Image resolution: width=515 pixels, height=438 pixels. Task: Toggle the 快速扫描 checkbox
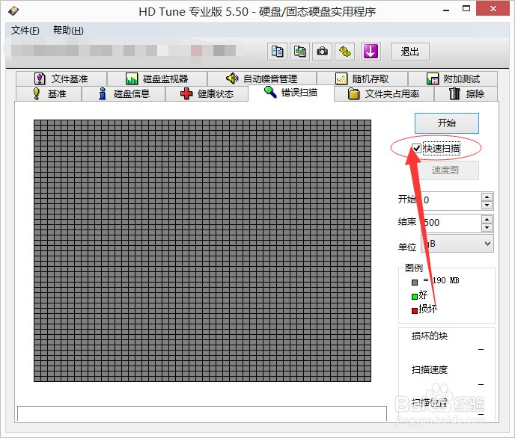[417, 149]
